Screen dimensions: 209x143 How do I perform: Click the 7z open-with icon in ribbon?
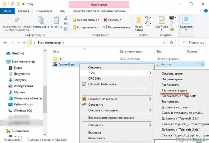pyautogui.click(x=172, y=18)
